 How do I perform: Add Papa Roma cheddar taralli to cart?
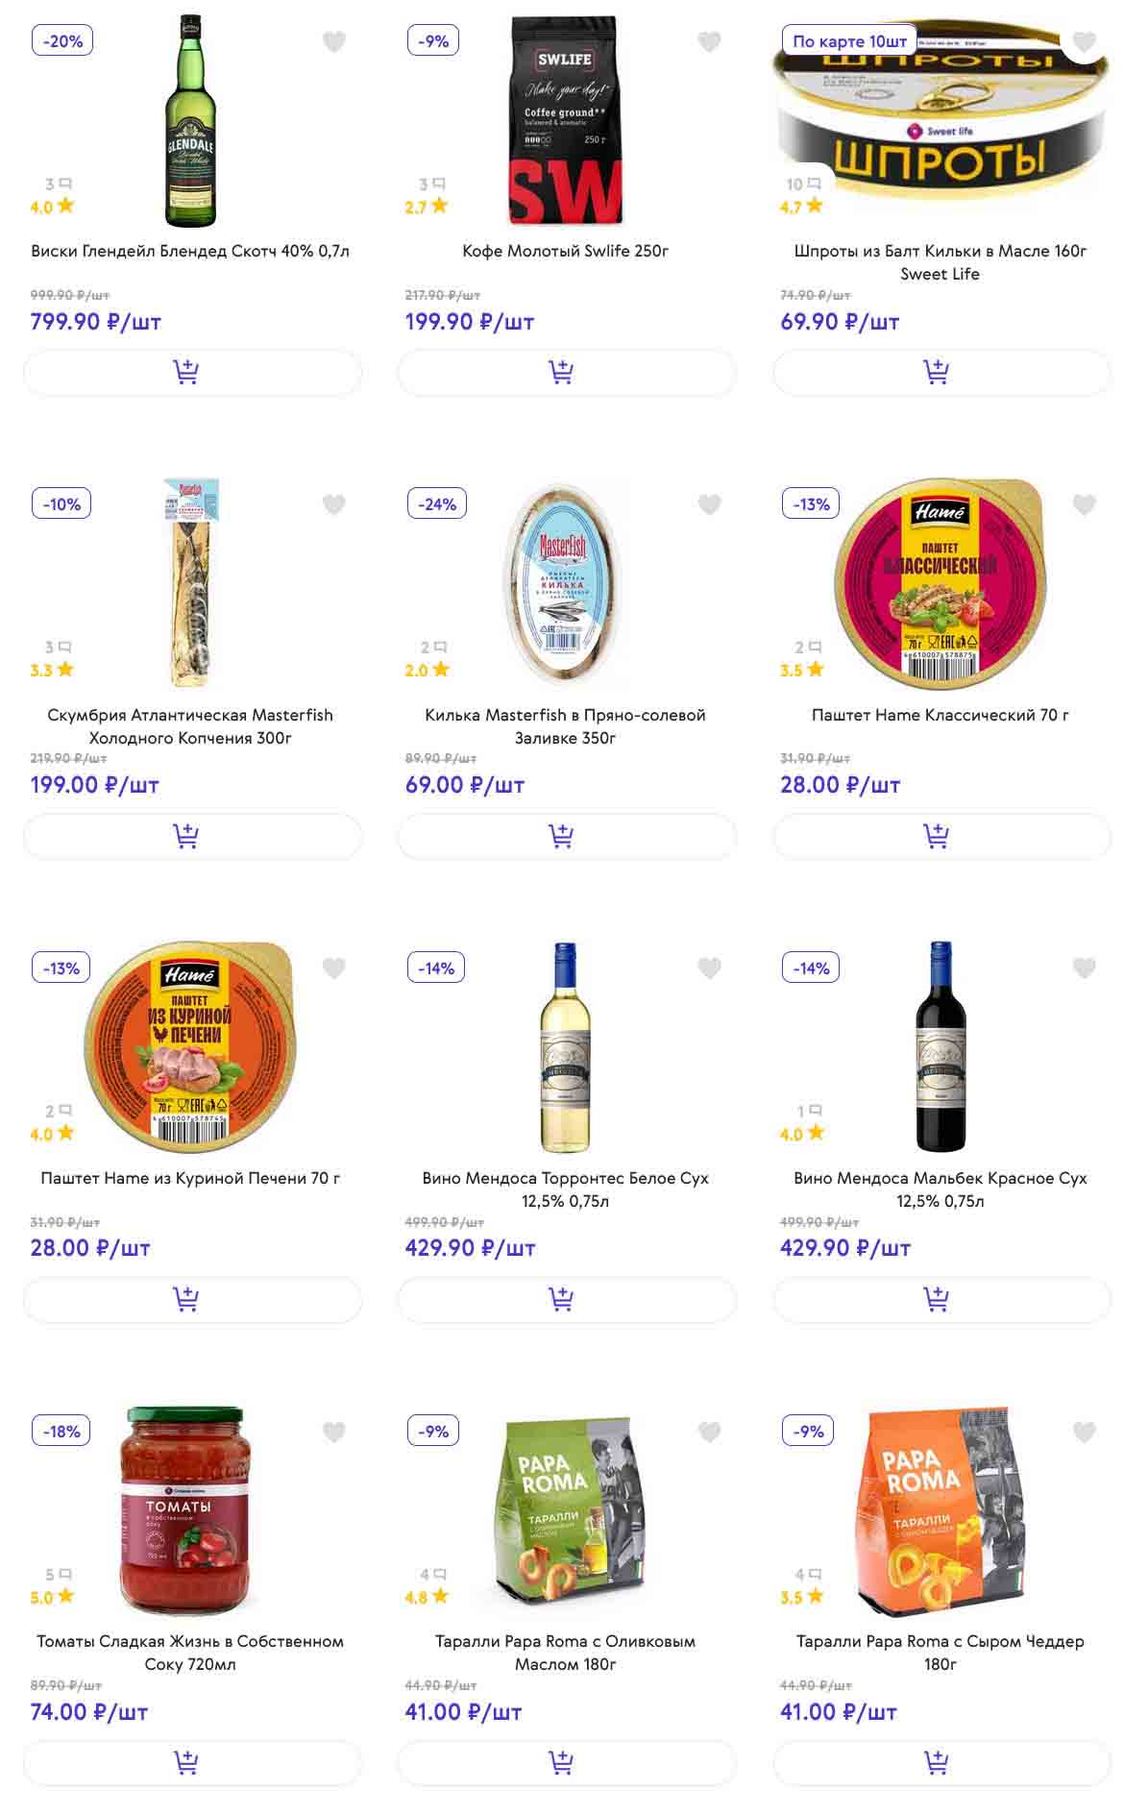coord(941,1762)
